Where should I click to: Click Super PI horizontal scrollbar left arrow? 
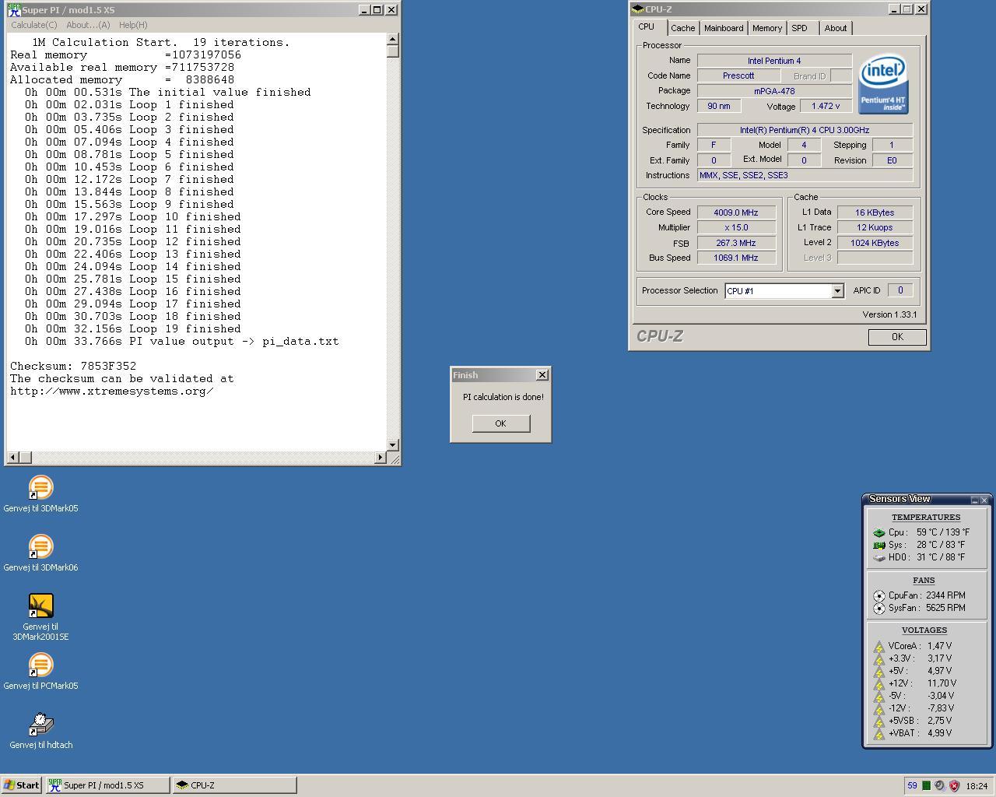pos(12,458)
